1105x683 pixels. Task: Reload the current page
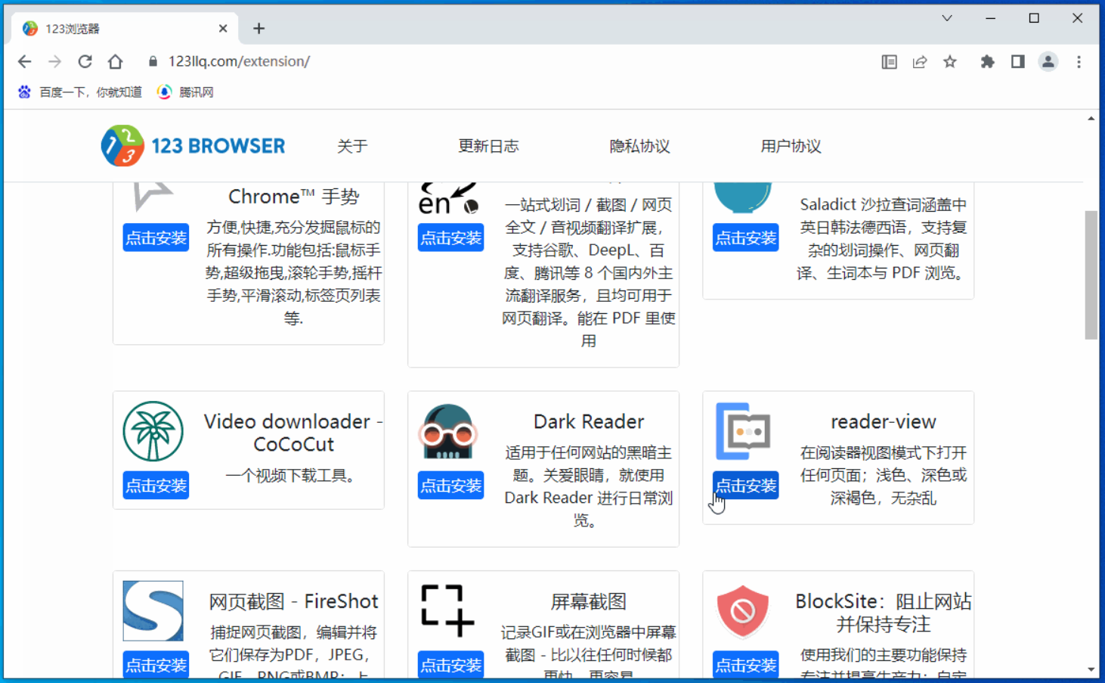(85, 61)
